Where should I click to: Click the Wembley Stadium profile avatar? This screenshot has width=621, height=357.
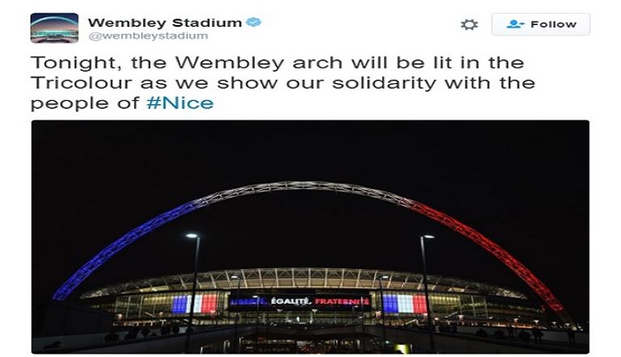click(x=54, y=27)
